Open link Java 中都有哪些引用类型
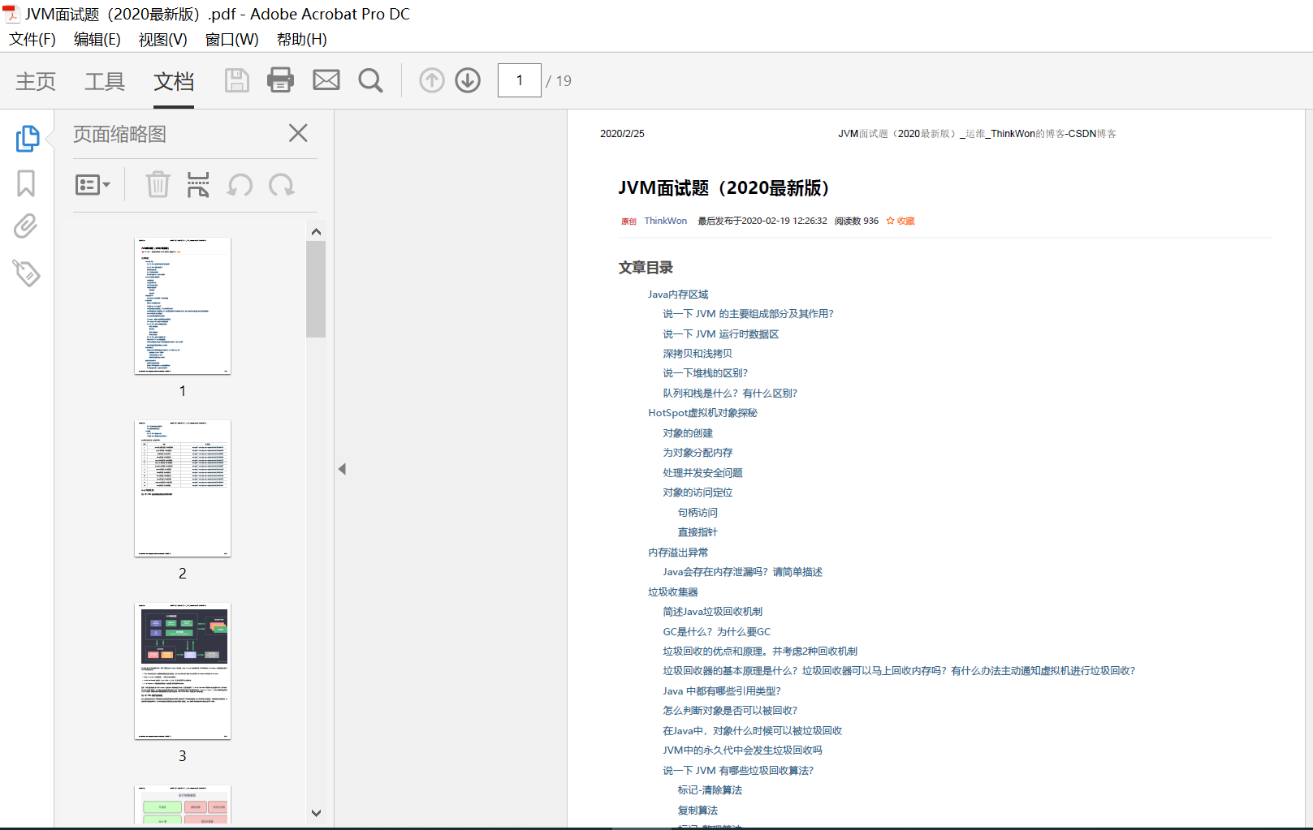The height and width of the screenshot is (830, 1313). [722, 691]
